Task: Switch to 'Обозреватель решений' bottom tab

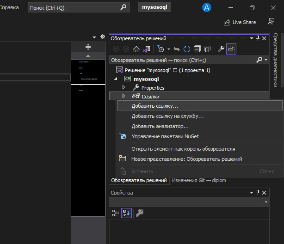Action: click(x=139, y=181)
